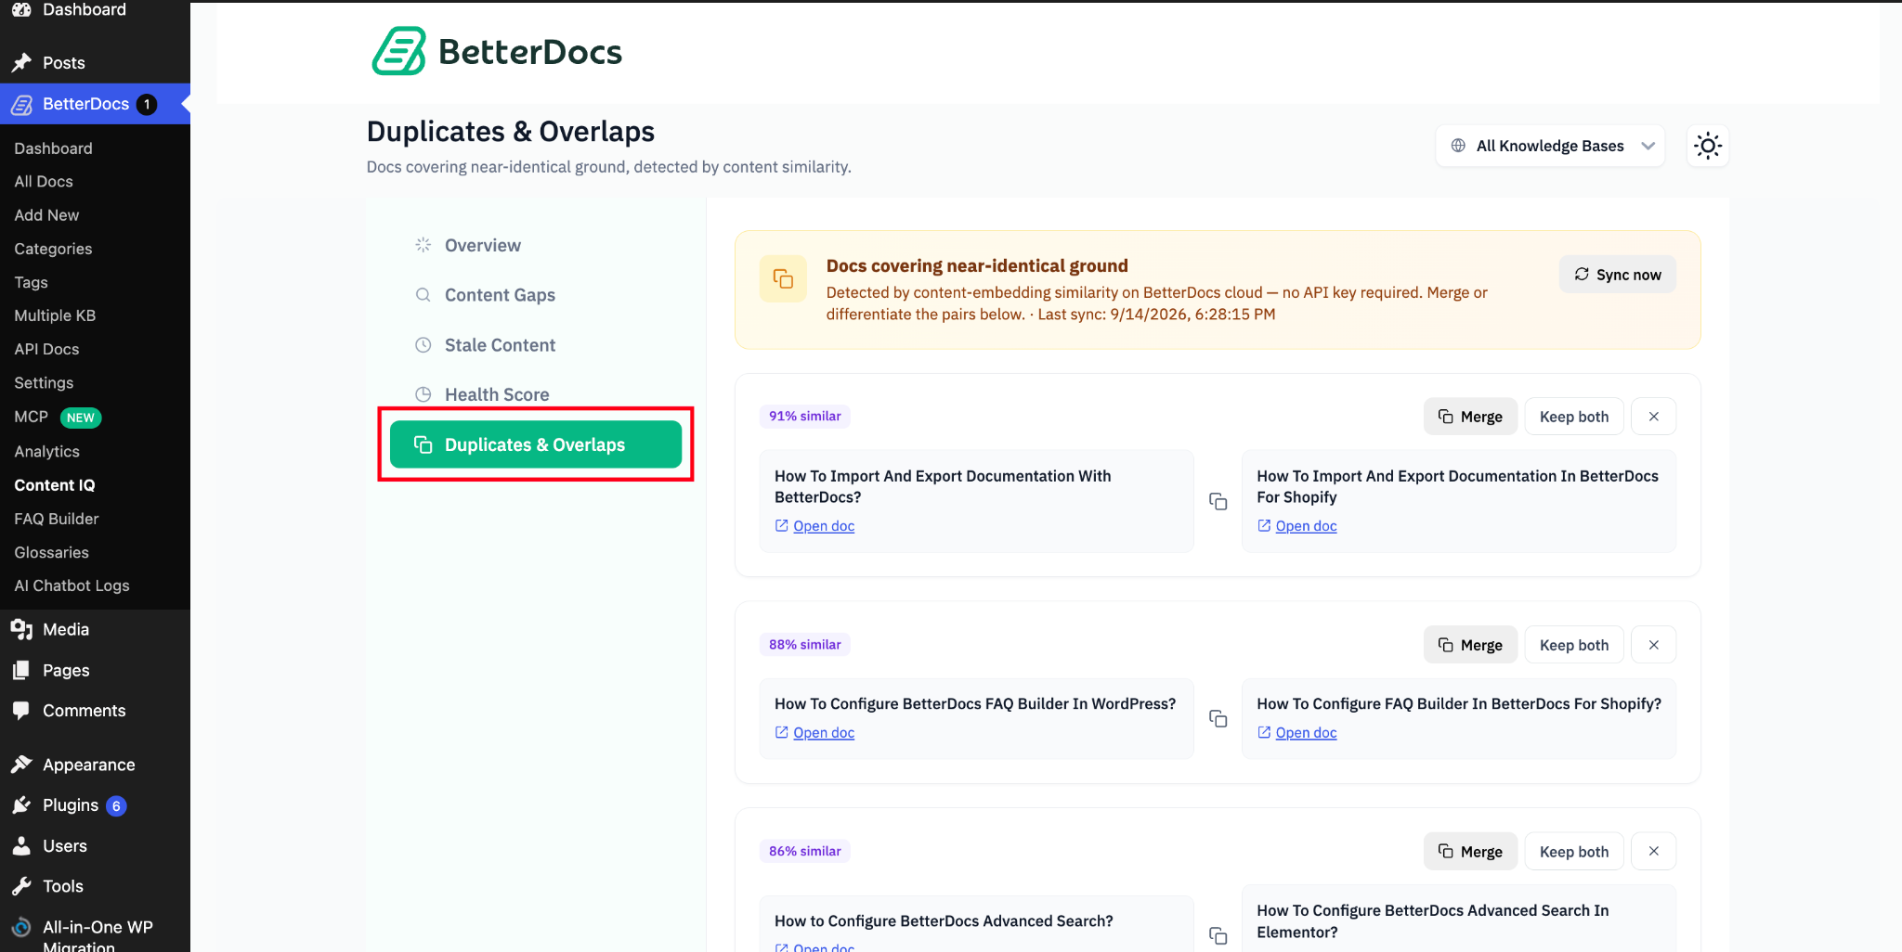Click the 91% similar badge

point(804,417)
